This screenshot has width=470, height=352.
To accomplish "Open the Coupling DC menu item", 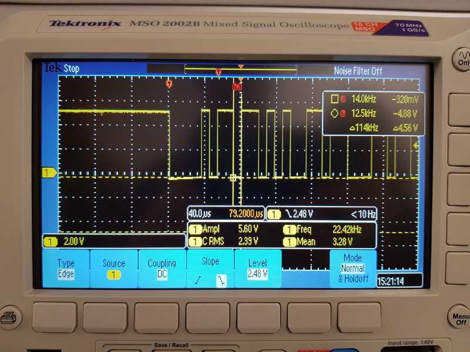I will coord(162,269).
